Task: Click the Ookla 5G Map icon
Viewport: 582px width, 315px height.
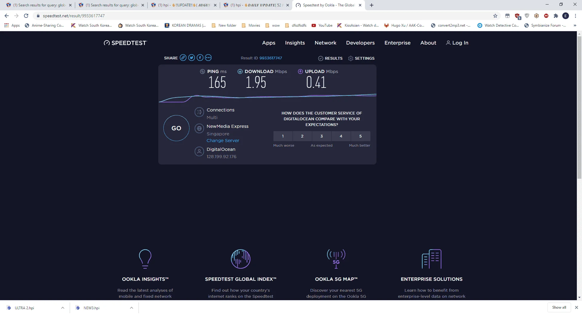Action: pyautogui.click(x=336, y=259)
